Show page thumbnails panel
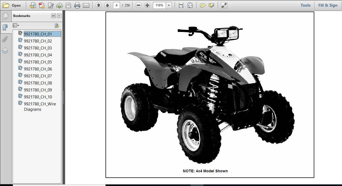The image size is (342, 186). tap(5, 16)
